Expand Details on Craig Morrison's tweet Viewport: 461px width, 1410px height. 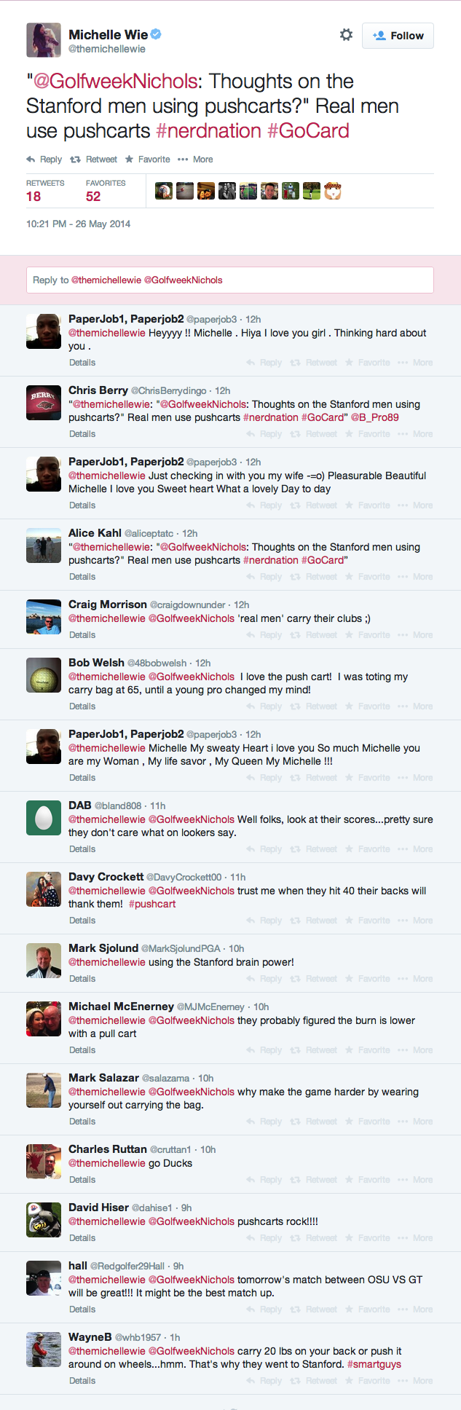tap(82, 635)
